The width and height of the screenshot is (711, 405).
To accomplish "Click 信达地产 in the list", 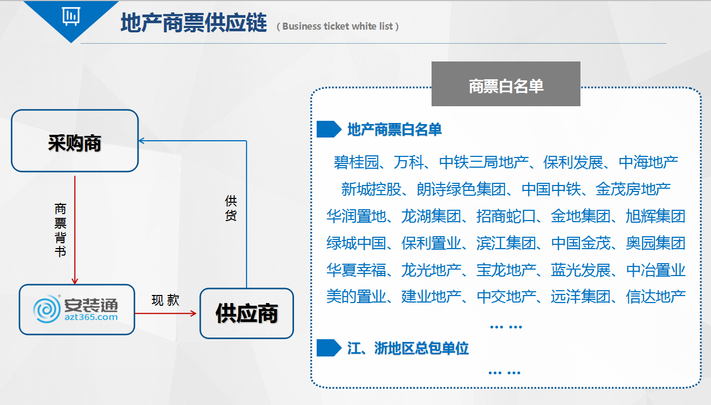I will (x=655, y=297).
